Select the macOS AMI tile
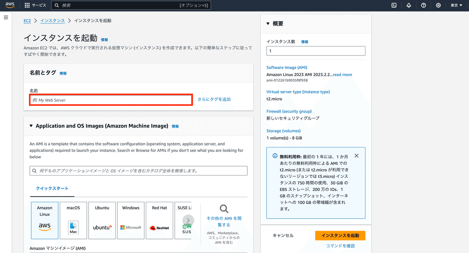This screenshot has height=253, width=469. tap(73, 221)
